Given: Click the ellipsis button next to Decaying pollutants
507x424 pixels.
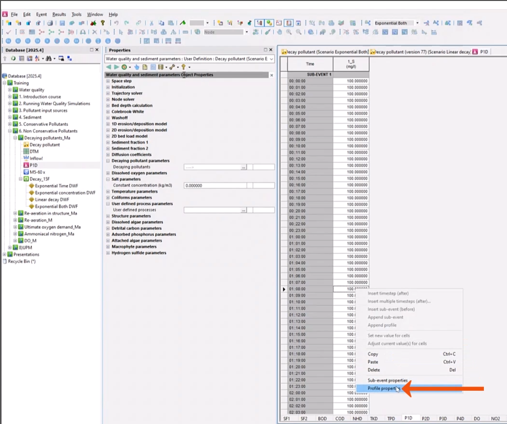Looking at the screenshot, I should (x=244, y=167).
